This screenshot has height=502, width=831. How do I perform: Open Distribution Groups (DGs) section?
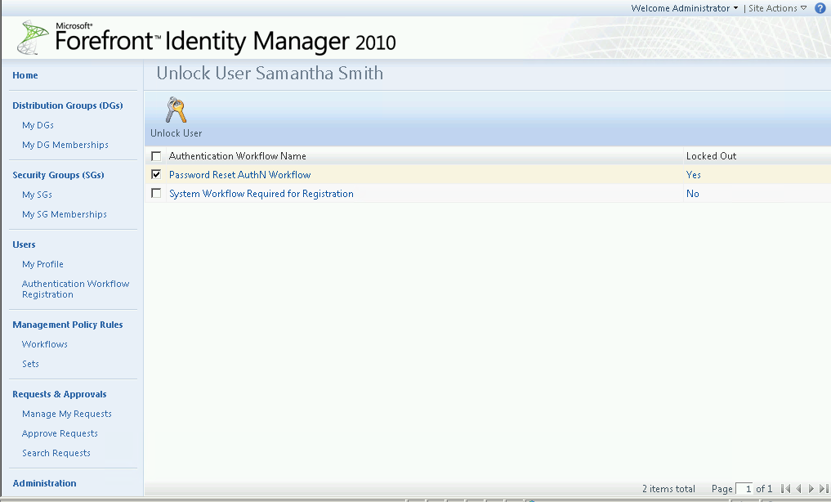pyautogui.click(x=68, y=105)
